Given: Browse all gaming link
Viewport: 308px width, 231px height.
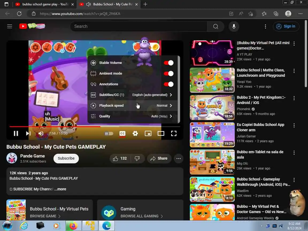Looking at the screenshot, I should [142, 216].
